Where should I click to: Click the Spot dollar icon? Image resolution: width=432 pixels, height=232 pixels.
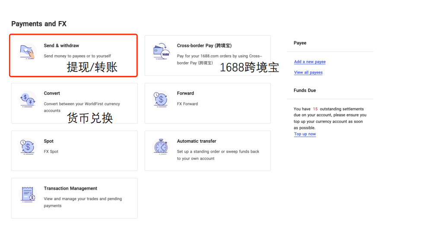point(28,147)
